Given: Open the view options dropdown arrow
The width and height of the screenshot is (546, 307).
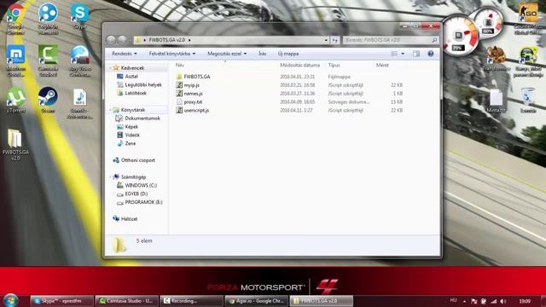Looking at the screenshot, I should pyautogui.click(x=403, y=54).
